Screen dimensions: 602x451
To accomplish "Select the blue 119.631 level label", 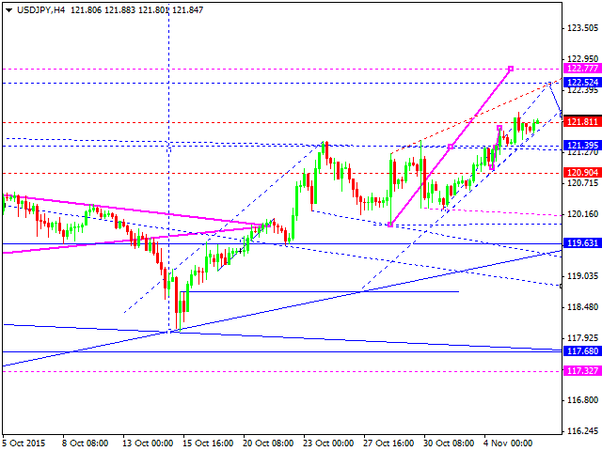I will pyautogui.click(x=582, y=243).
